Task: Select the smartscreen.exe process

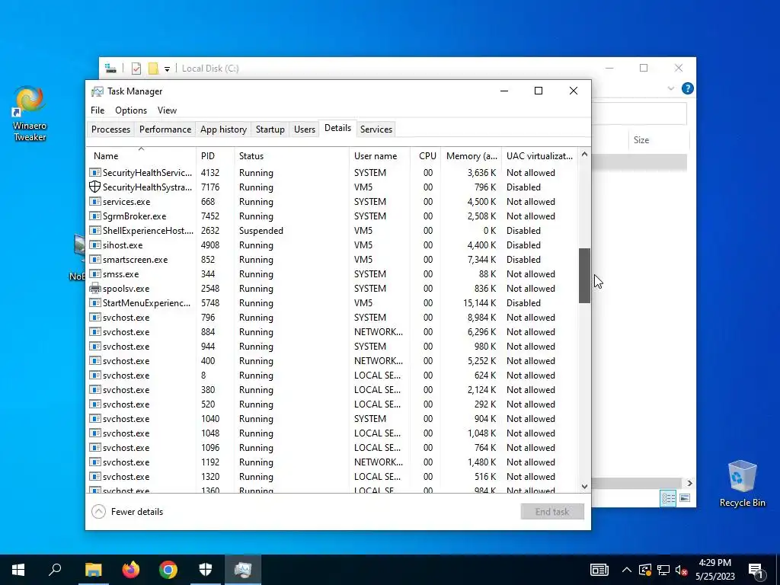Action: 332,260
